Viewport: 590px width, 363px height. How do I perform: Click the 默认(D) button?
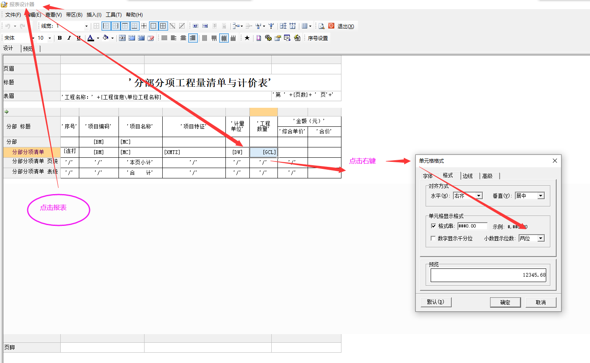(436, 302)
